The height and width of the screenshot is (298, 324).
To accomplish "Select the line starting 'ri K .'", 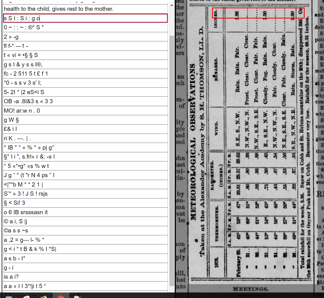I will click(85, 138).
